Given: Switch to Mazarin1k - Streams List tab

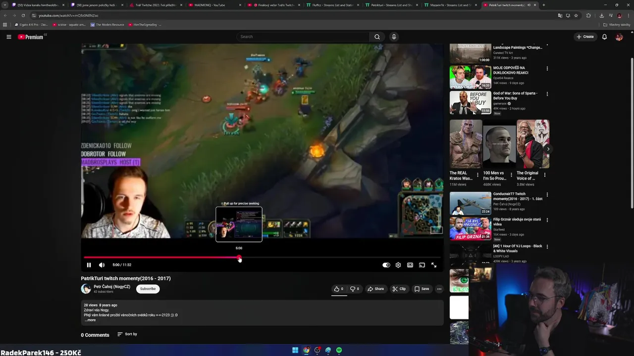Looking at the screenshot, I should click(x=451, y=5).
